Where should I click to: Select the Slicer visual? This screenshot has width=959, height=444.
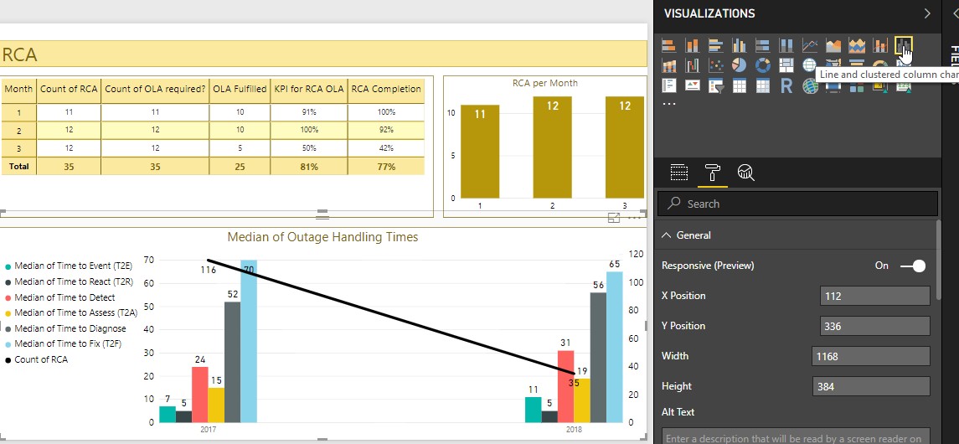point(715,85)
